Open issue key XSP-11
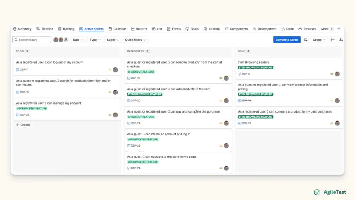Screen dimensions: 355x200 [x=24, y=69]
